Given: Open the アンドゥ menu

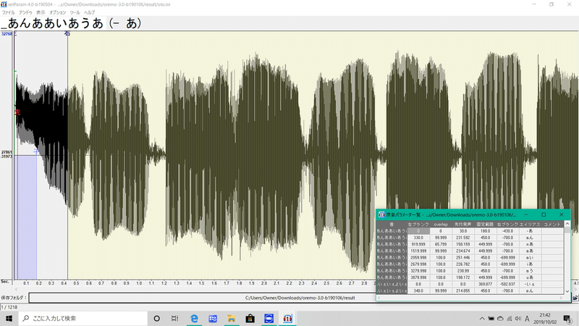Looking at the screenshot, I should [x=25, y=12].
